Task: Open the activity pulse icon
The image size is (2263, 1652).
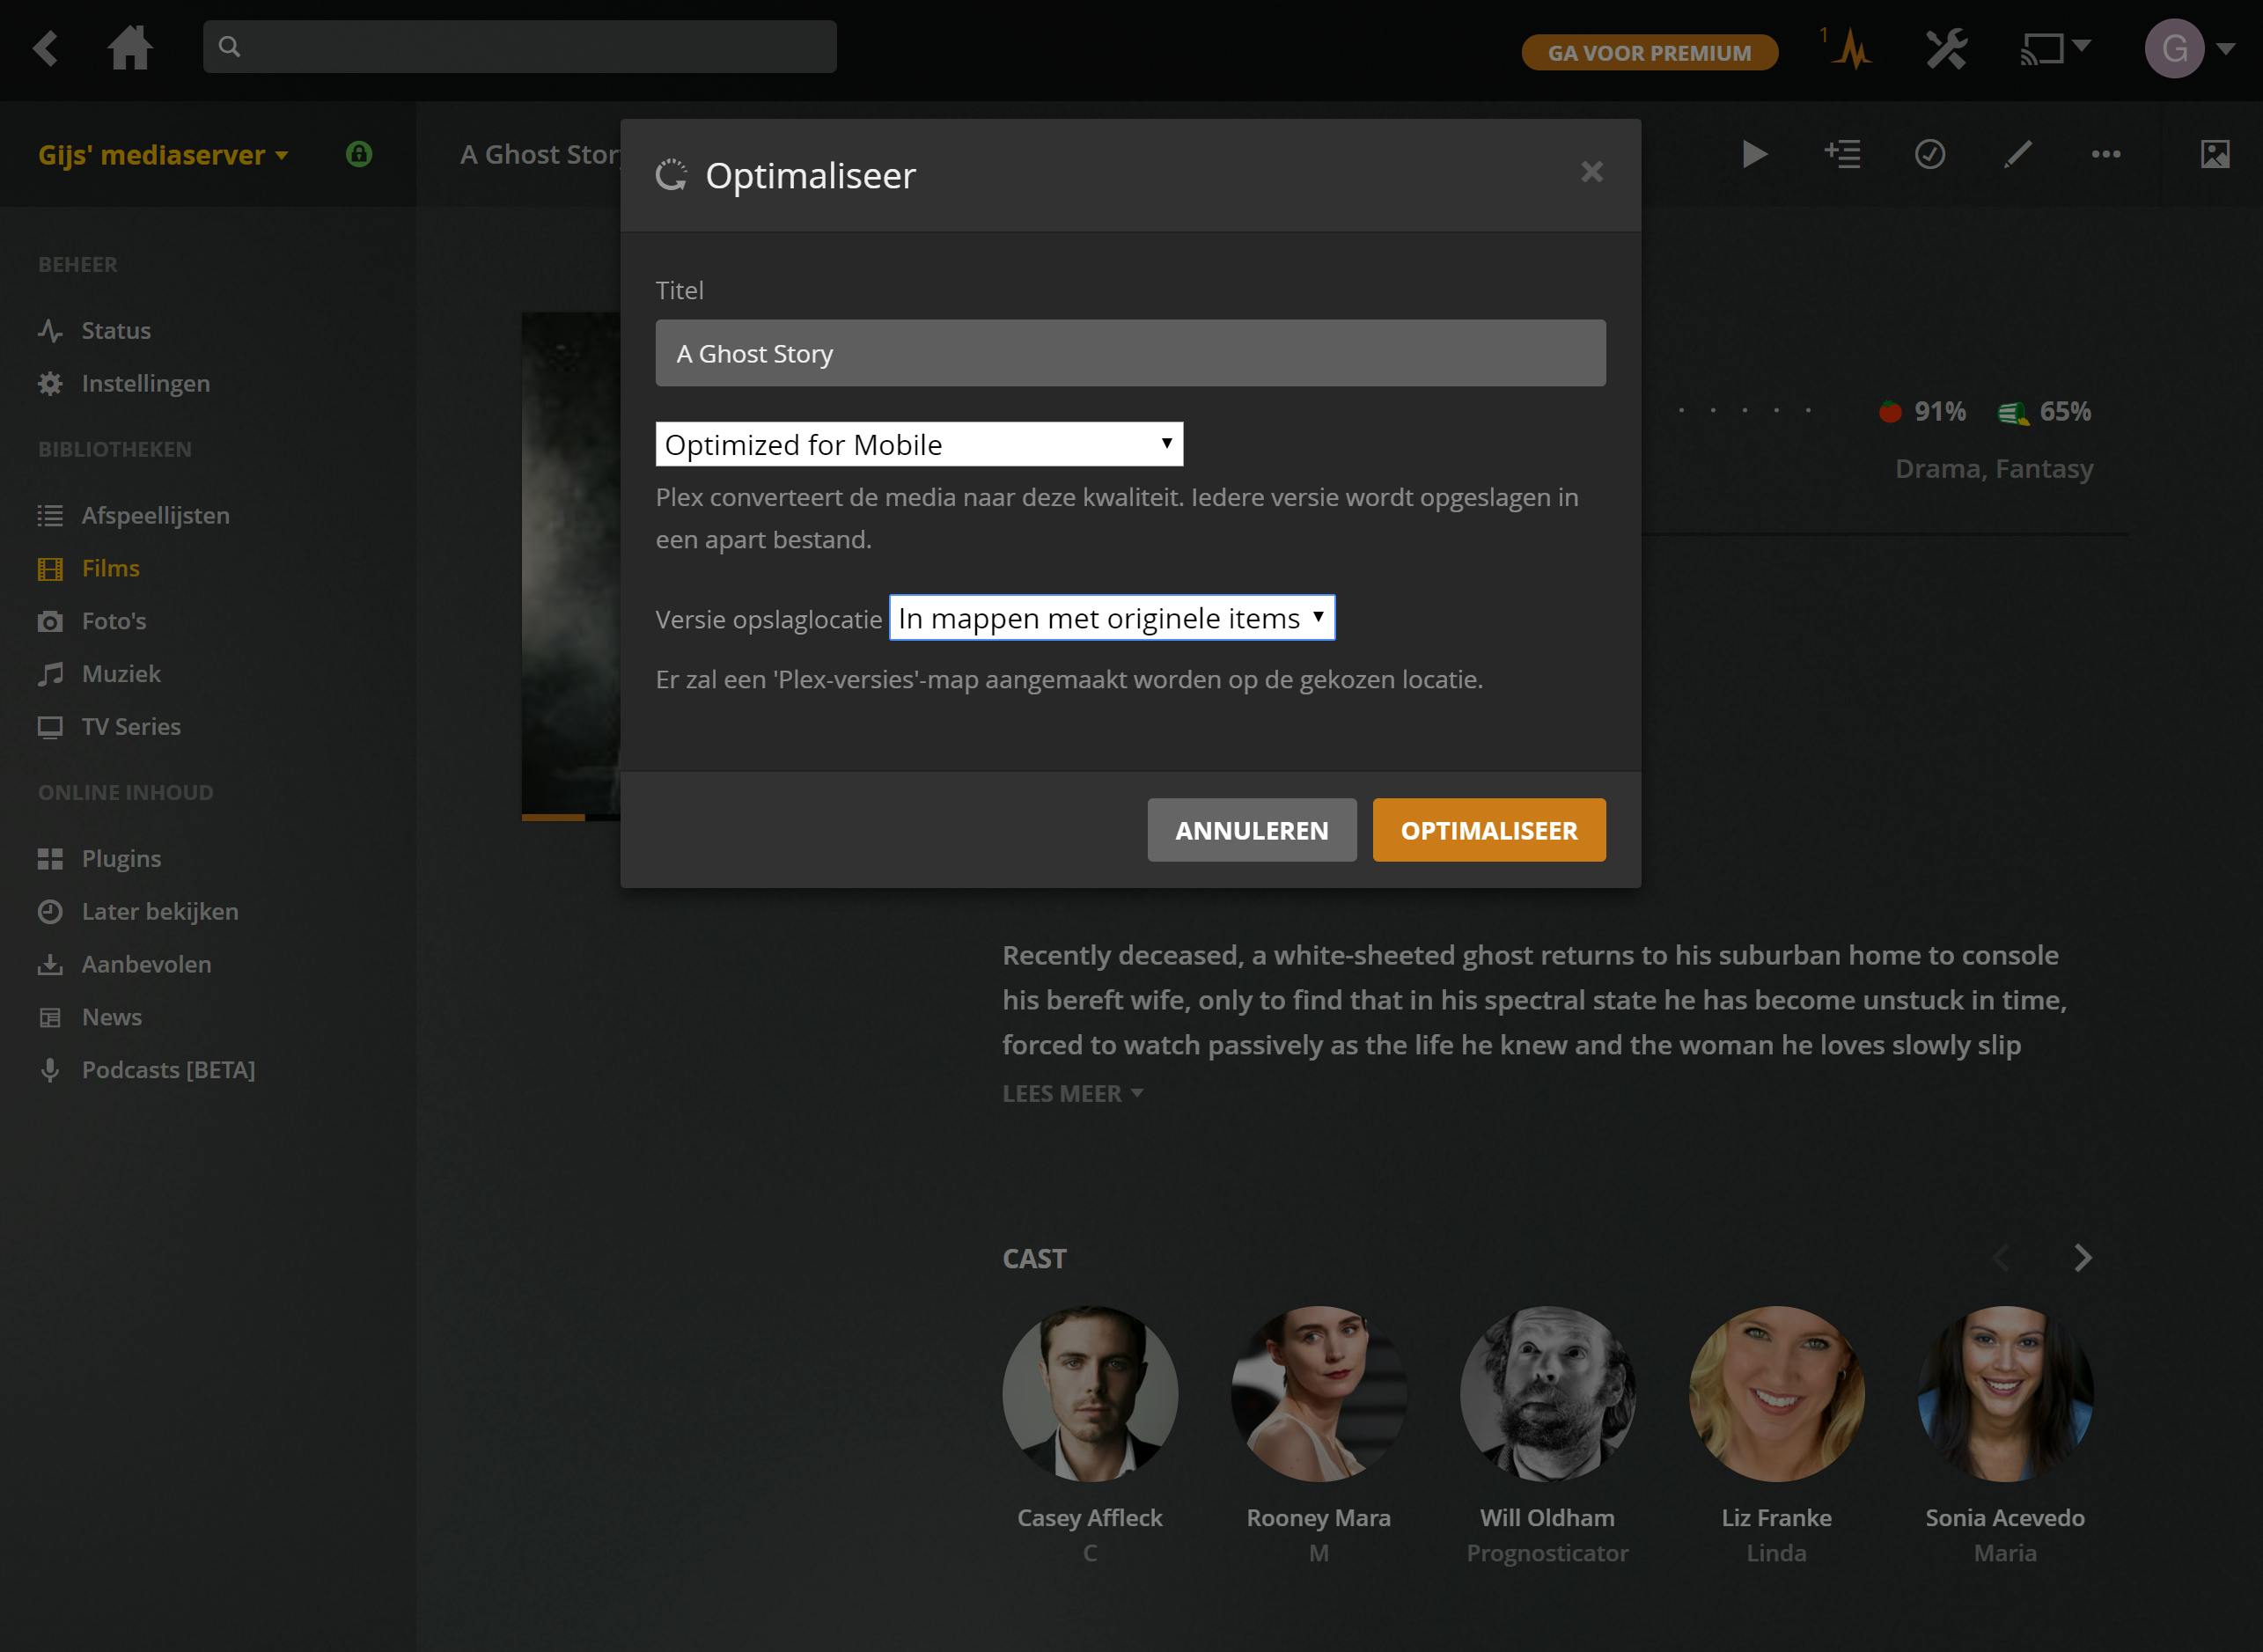Action: [1851, 49]
